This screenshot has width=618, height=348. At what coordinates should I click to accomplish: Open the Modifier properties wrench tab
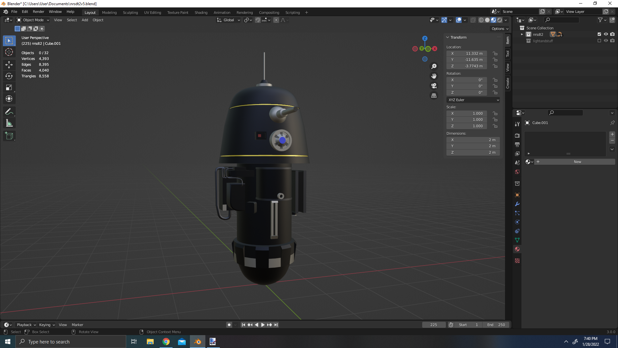[x=517, y=204]
